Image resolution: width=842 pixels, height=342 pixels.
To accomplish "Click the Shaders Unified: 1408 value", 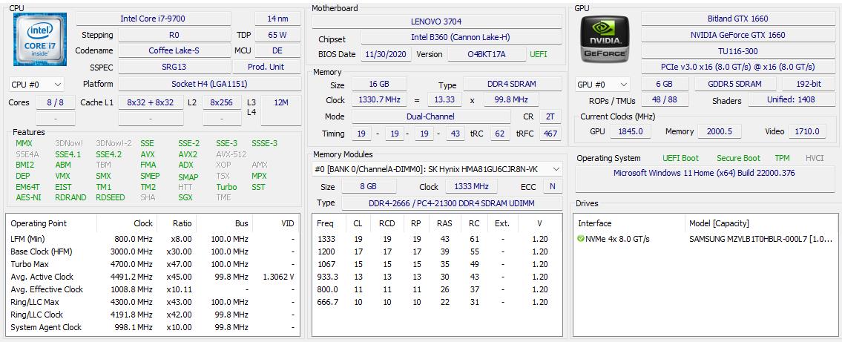I will pyautogui.click(x=791, y=100).
